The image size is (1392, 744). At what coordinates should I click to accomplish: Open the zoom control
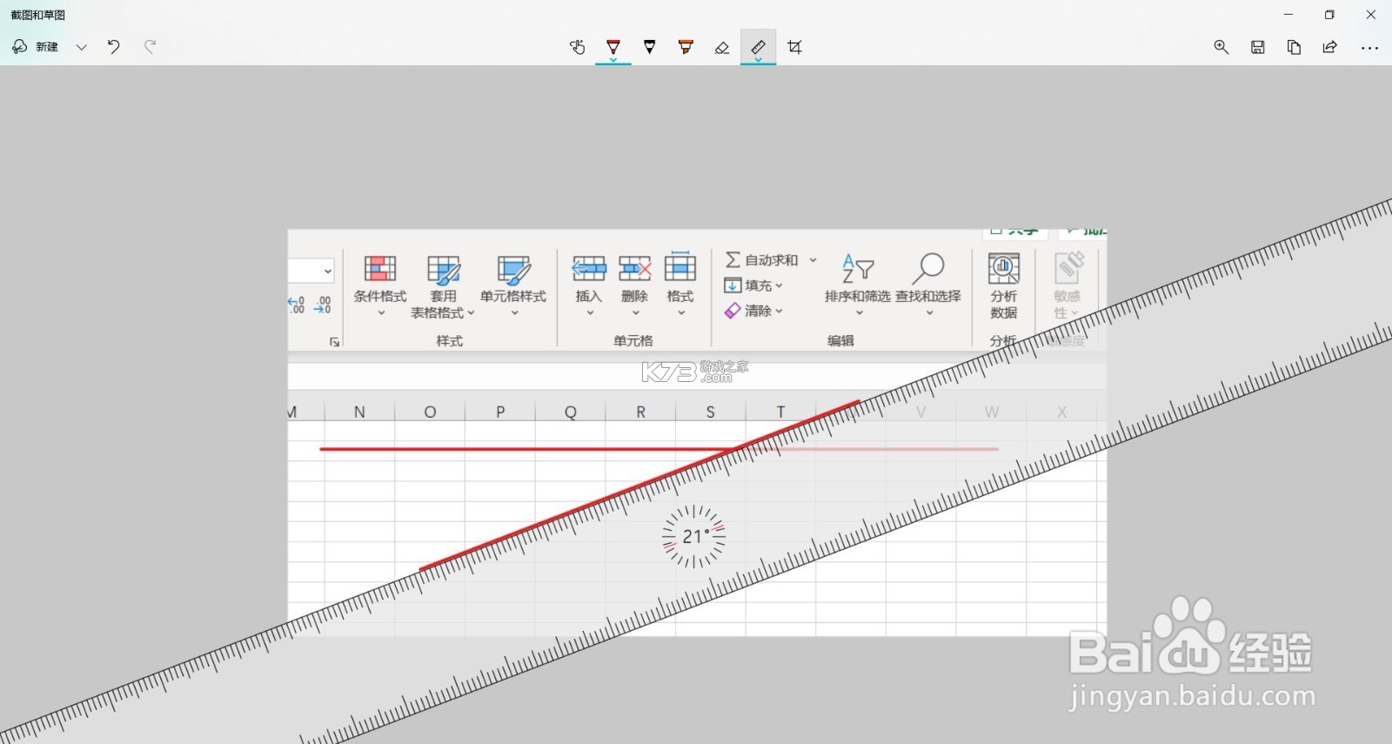click(1221, 47)
